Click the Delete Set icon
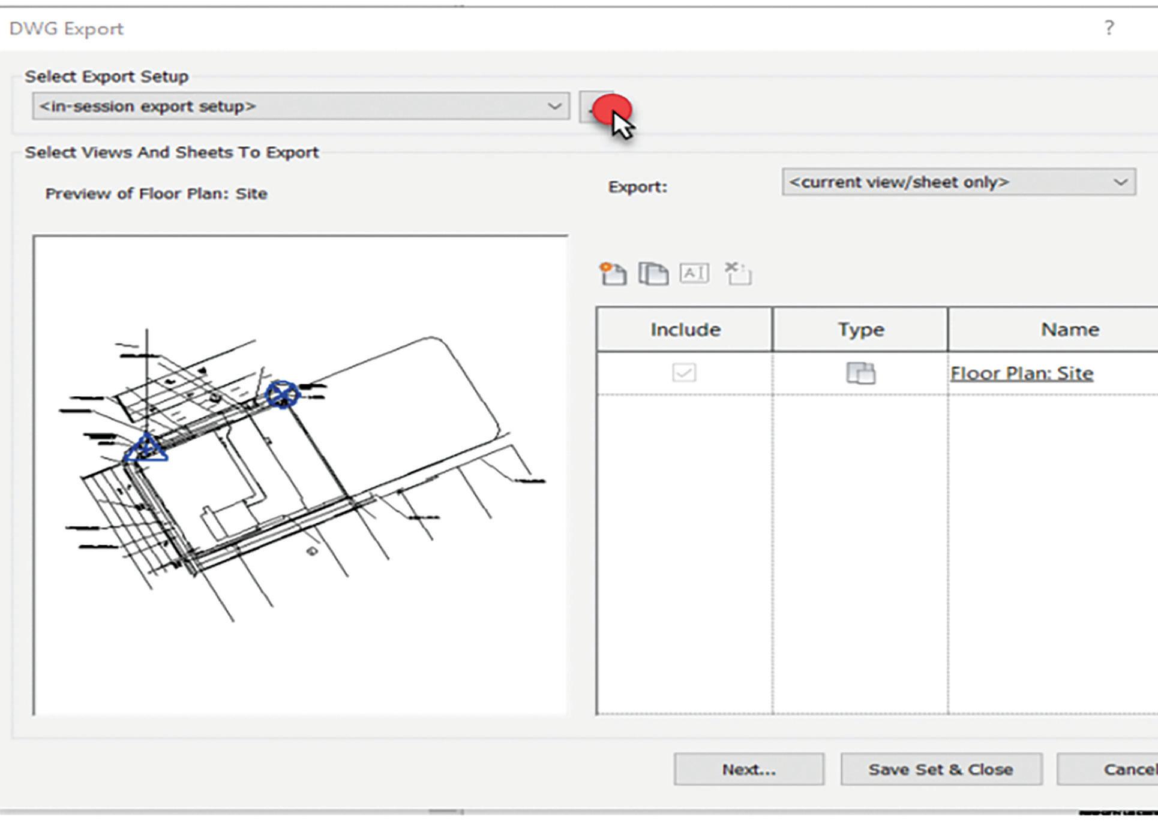Viewport: 1158px width, 823px height. pos(738,273)
